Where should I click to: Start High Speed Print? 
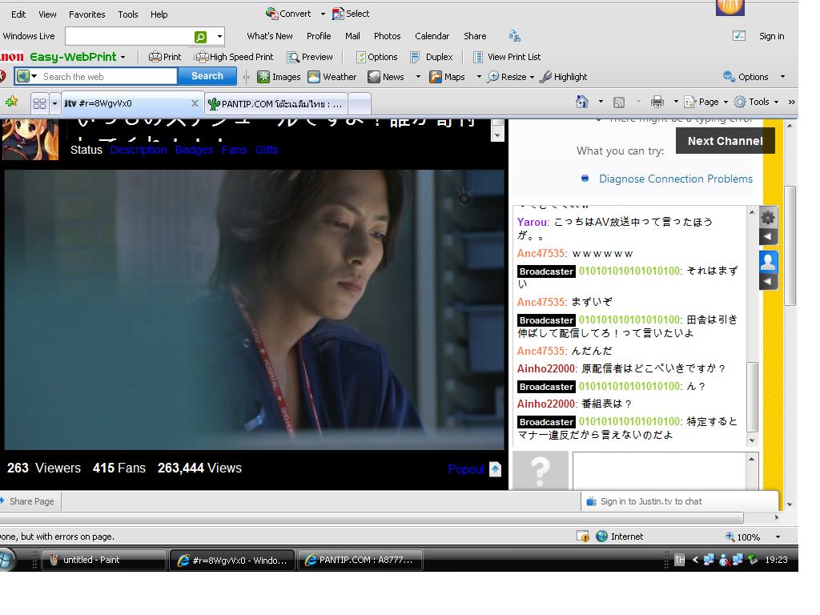click(x=235, y=57)
